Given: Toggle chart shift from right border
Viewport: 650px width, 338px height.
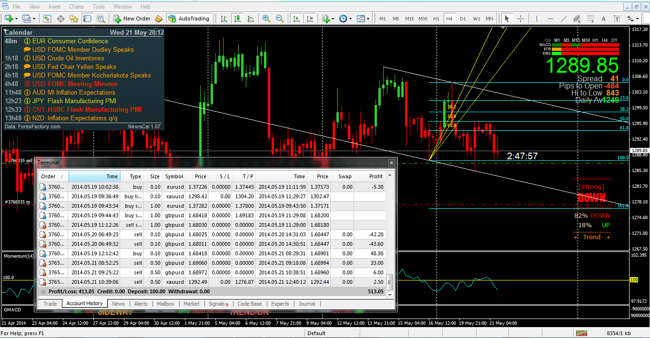Looking at the screenshot, I should point(310,19).
